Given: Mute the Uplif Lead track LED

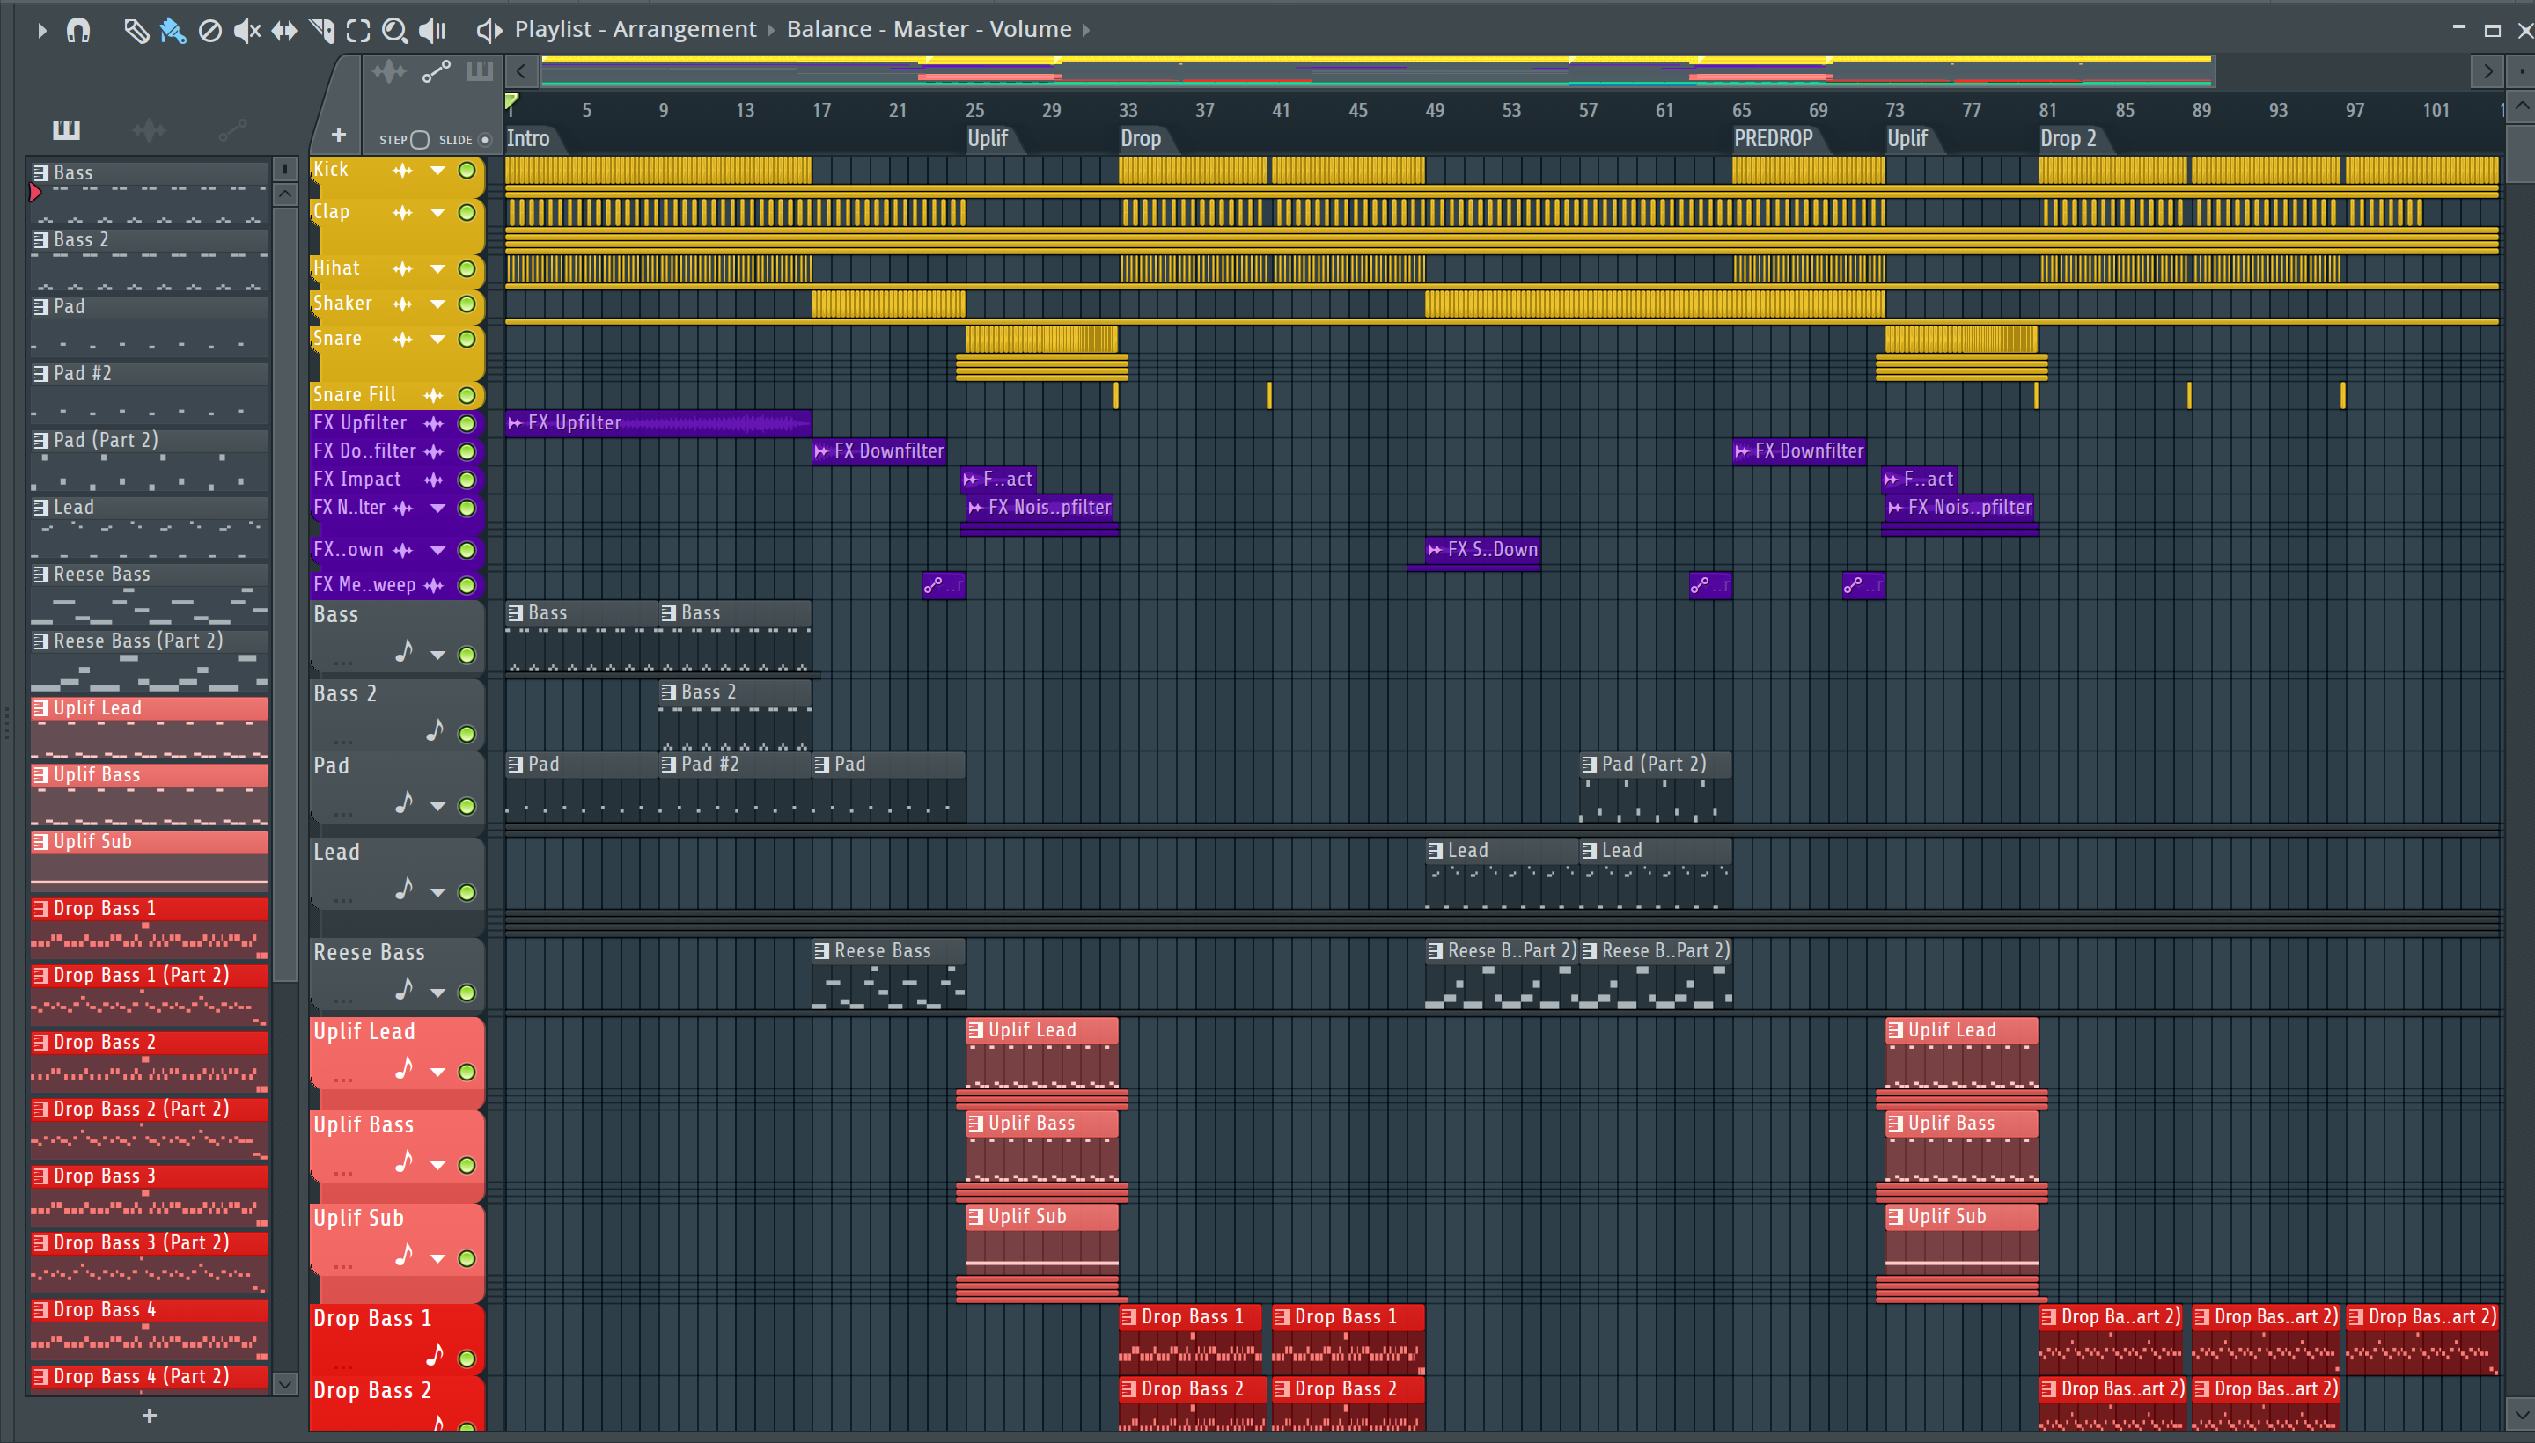Looking at the screenshot, I should [x=466, y=1073].
